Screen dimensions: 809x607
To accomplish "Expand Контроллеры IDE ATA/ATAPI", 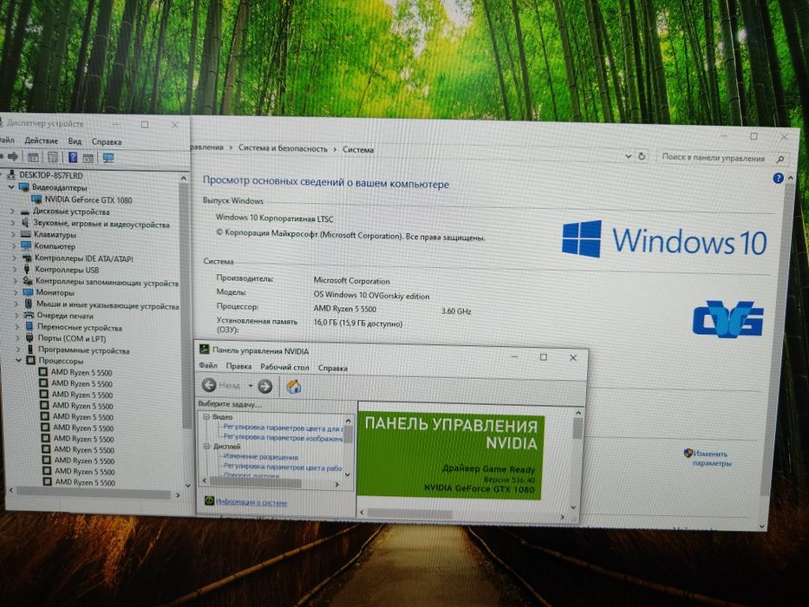I will [x=15, y=257].
